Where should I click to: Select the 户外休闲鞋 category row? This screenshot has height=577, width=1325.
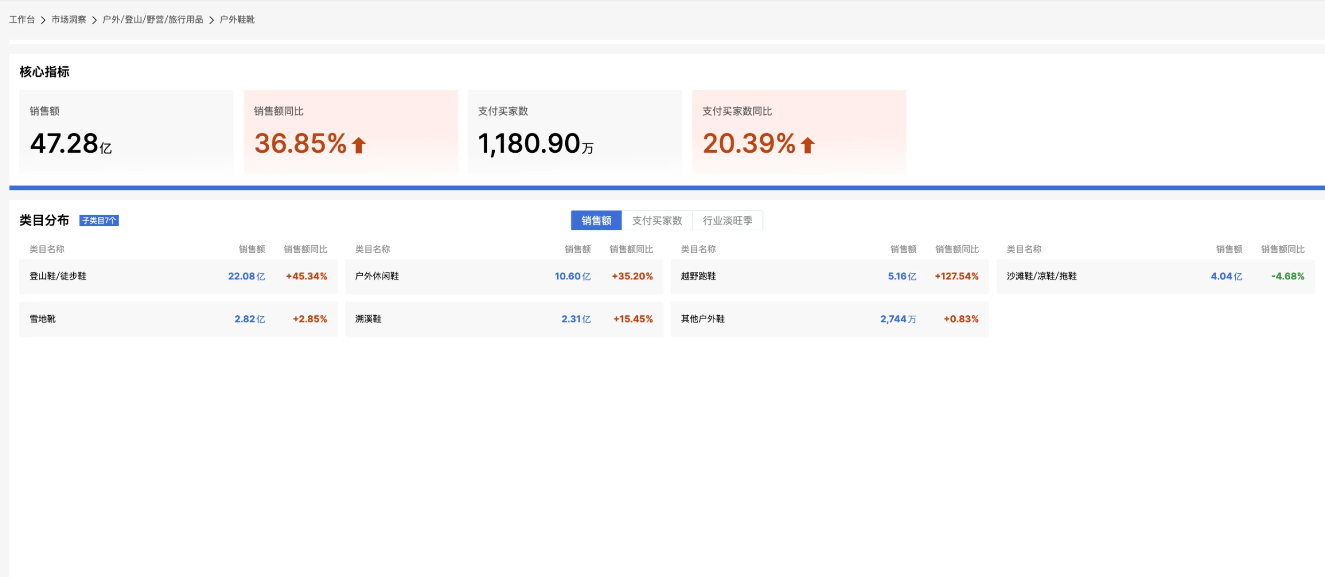(x=504, y=277)
